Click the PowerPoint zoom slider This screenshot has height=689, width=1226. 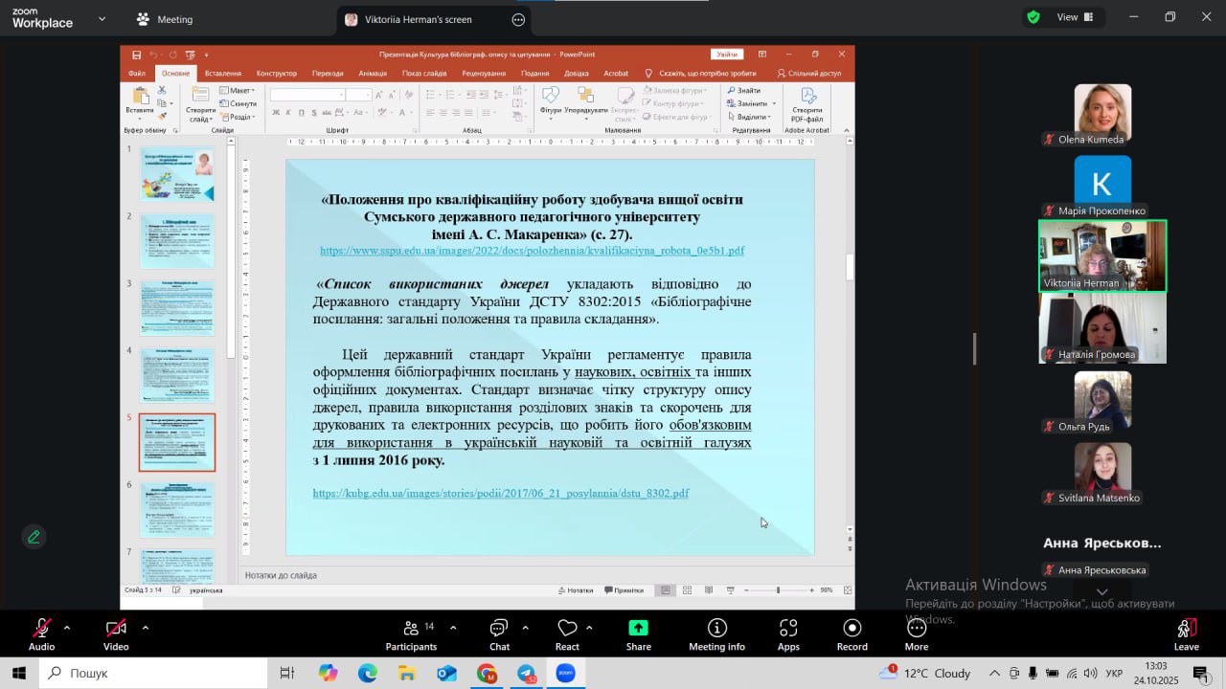pos(778,590)
